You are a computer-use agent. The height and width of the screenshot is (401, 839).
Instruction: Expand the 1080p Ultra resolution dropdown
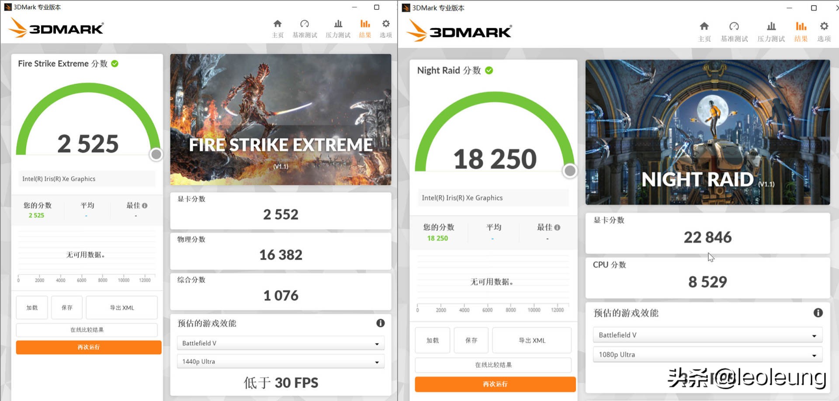point(707,354)
